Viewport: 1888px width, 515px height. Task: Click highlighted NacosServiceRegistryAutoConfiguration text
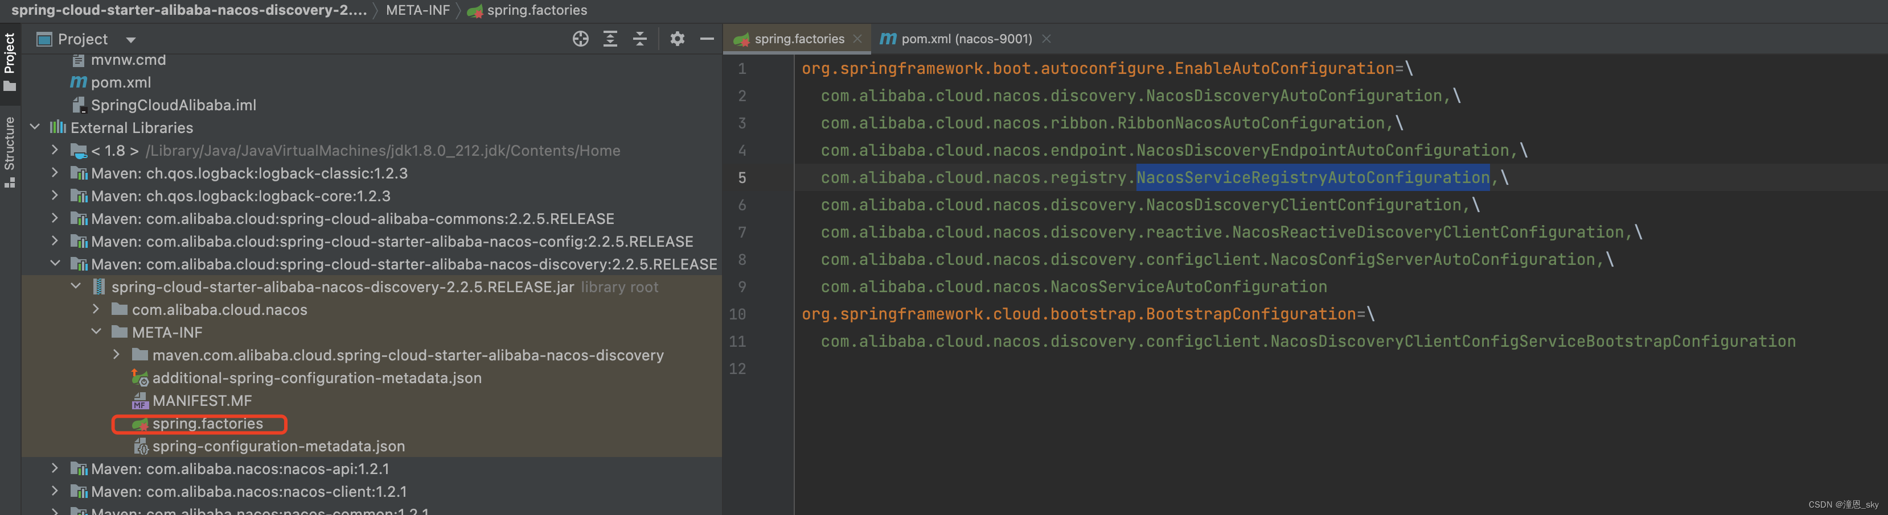pos(1312,178)
